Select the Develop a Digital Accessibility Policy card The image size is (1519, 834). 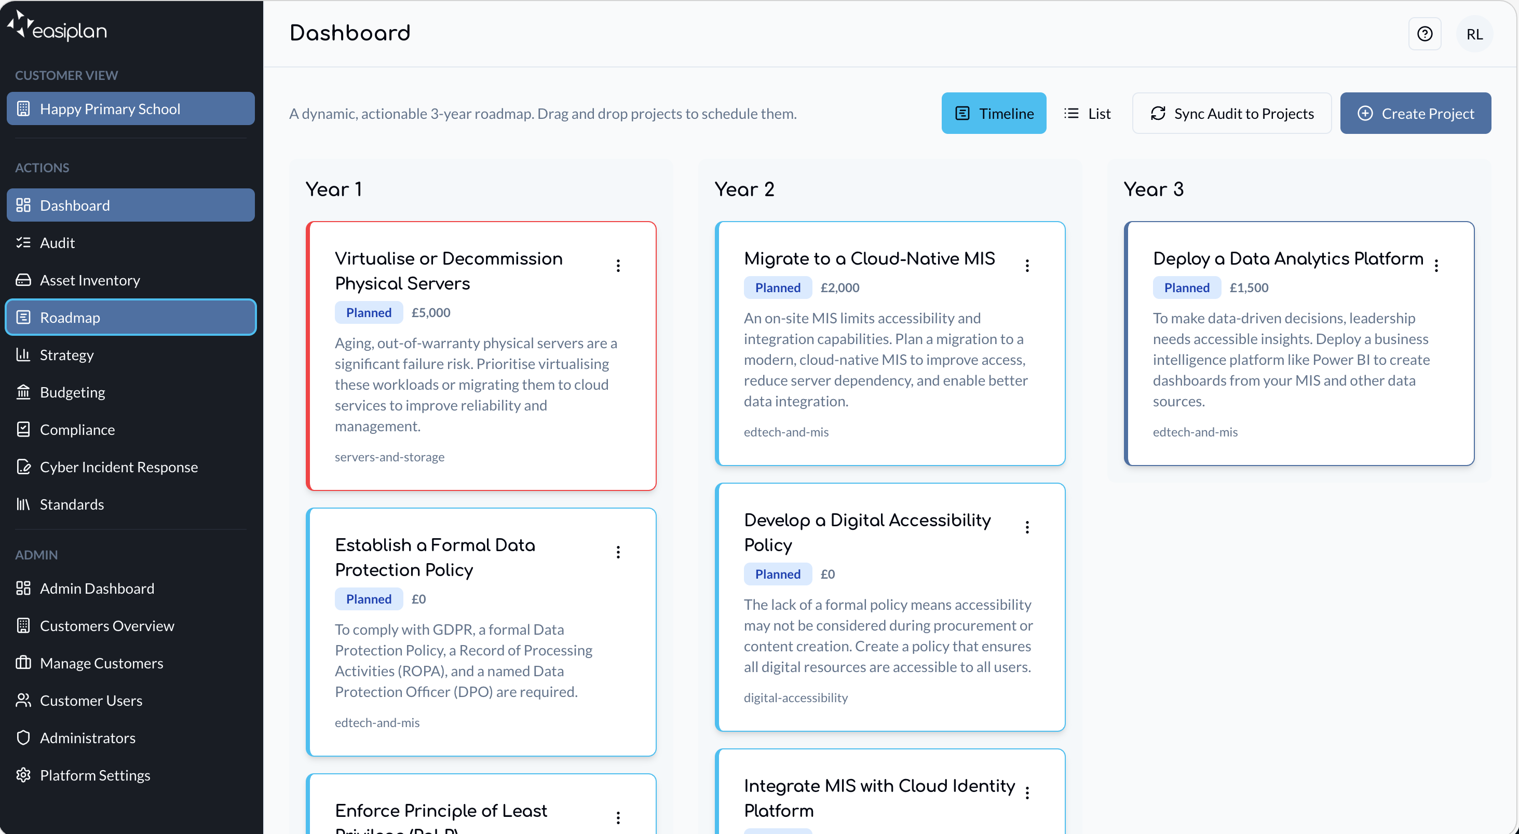point(890,607)
